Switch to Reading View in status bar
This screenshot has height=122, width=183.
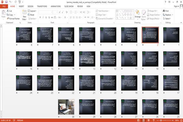point(149,120)
